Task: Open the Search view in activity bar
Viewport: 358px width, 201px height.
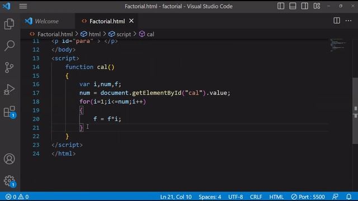Action: pos(10,46)
